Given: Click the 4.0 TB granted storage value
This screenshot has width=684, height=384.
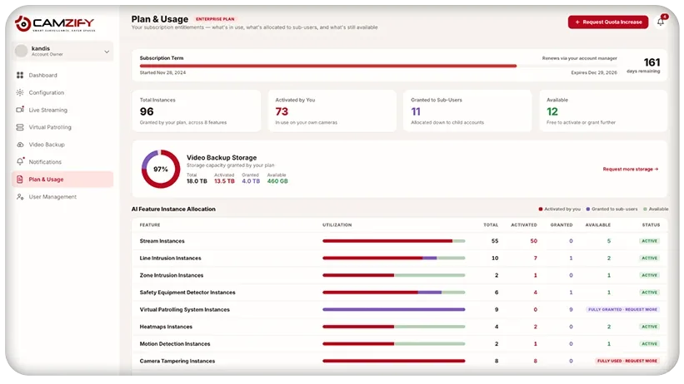Looking at the screenshot, I should (x=251, y=181).
